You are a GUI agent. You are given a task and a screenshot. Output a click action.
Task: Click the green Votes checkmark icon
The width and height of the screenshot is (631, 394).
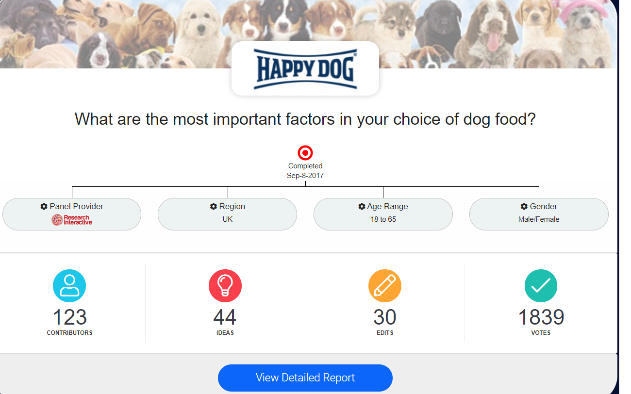[541, 286]
